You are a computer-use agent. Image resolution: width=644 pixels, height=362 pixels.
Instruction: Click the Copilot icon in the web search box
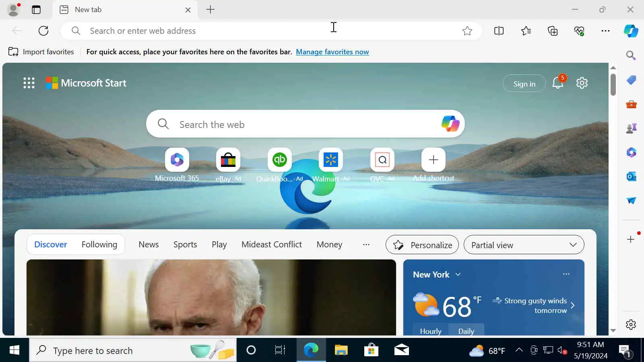tap(450, 124)
